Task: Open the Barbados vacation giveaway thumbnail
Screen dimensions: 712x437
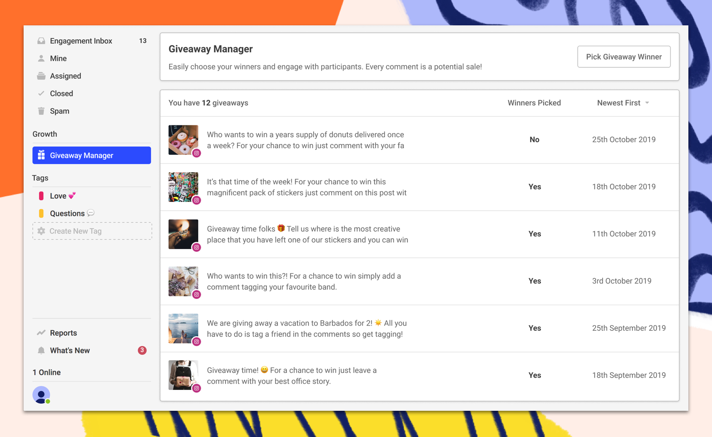Action: click(x=183, y=329)
